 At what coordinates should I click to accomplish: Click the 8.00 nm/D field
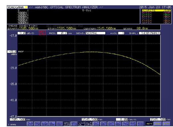click(122, 119)
